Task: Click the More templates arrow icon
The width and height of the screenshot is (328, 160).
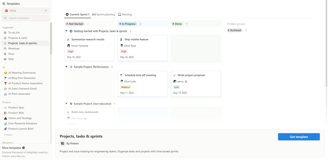Action: pyautogui.click(x=23, y=148)
